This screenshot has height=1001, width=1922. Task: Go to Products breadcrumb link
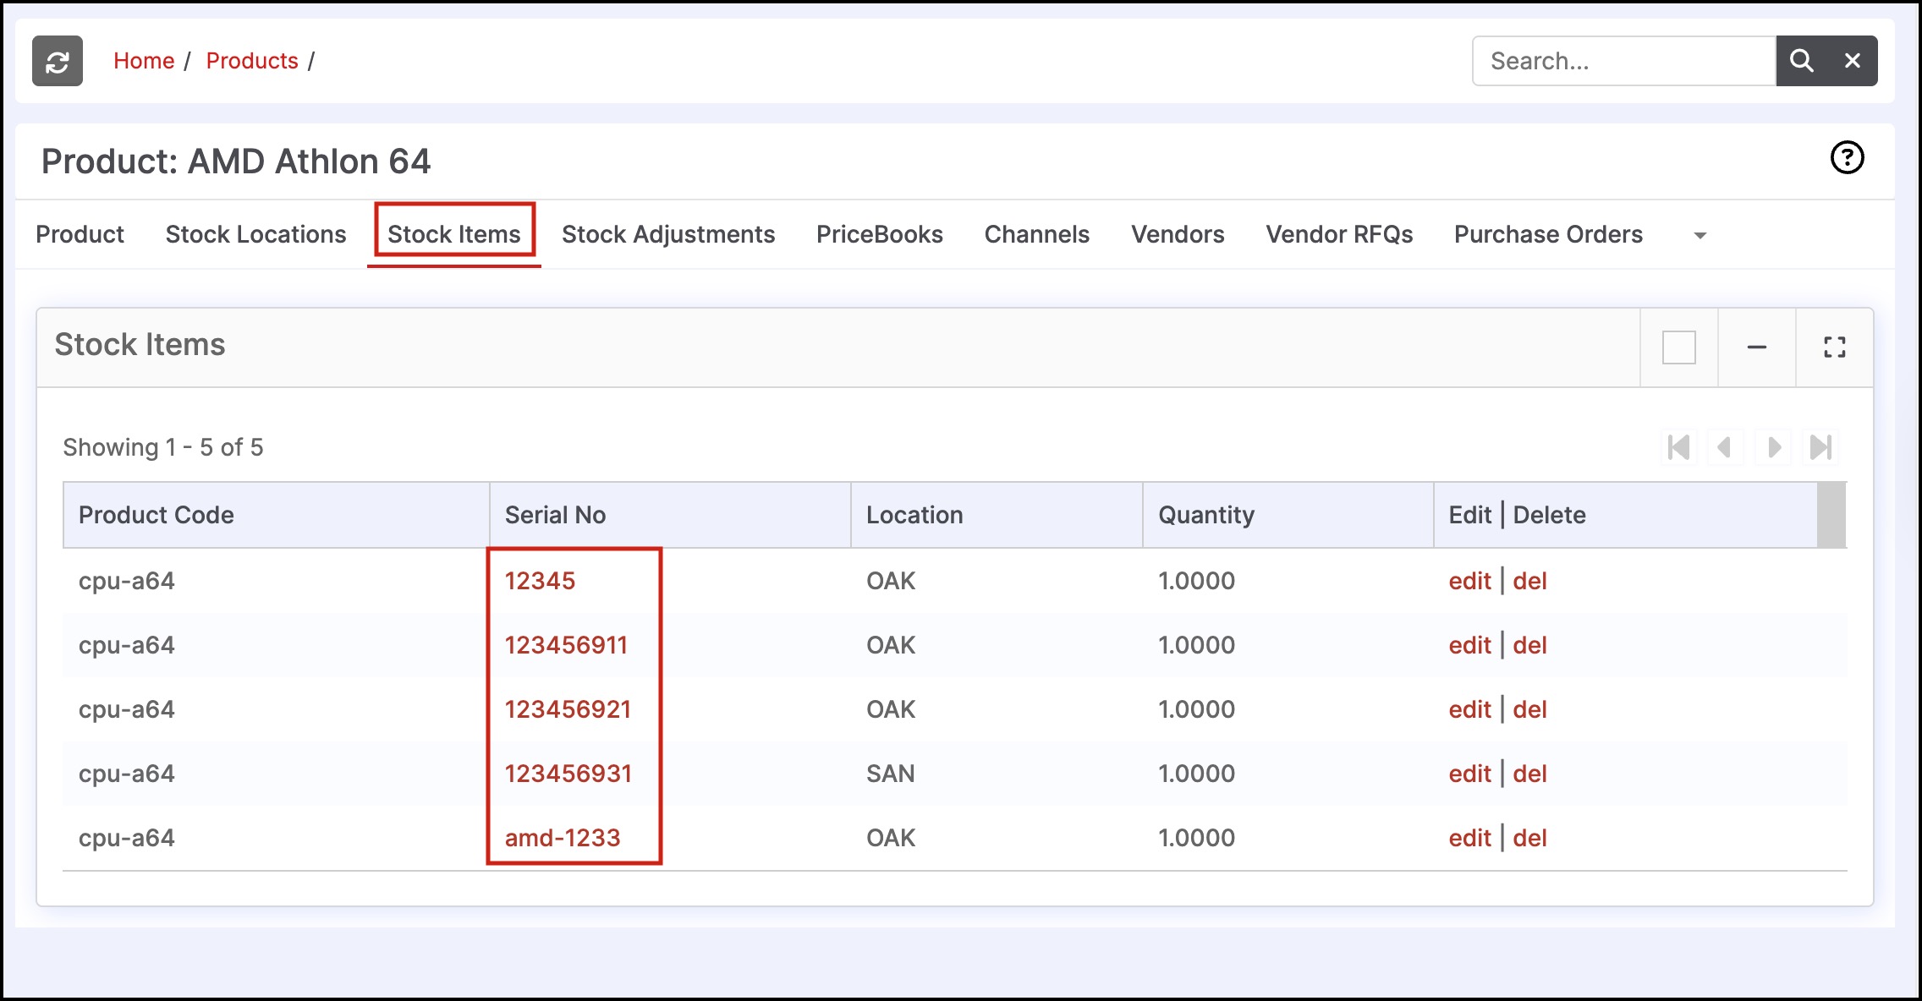tap(252, 61)
